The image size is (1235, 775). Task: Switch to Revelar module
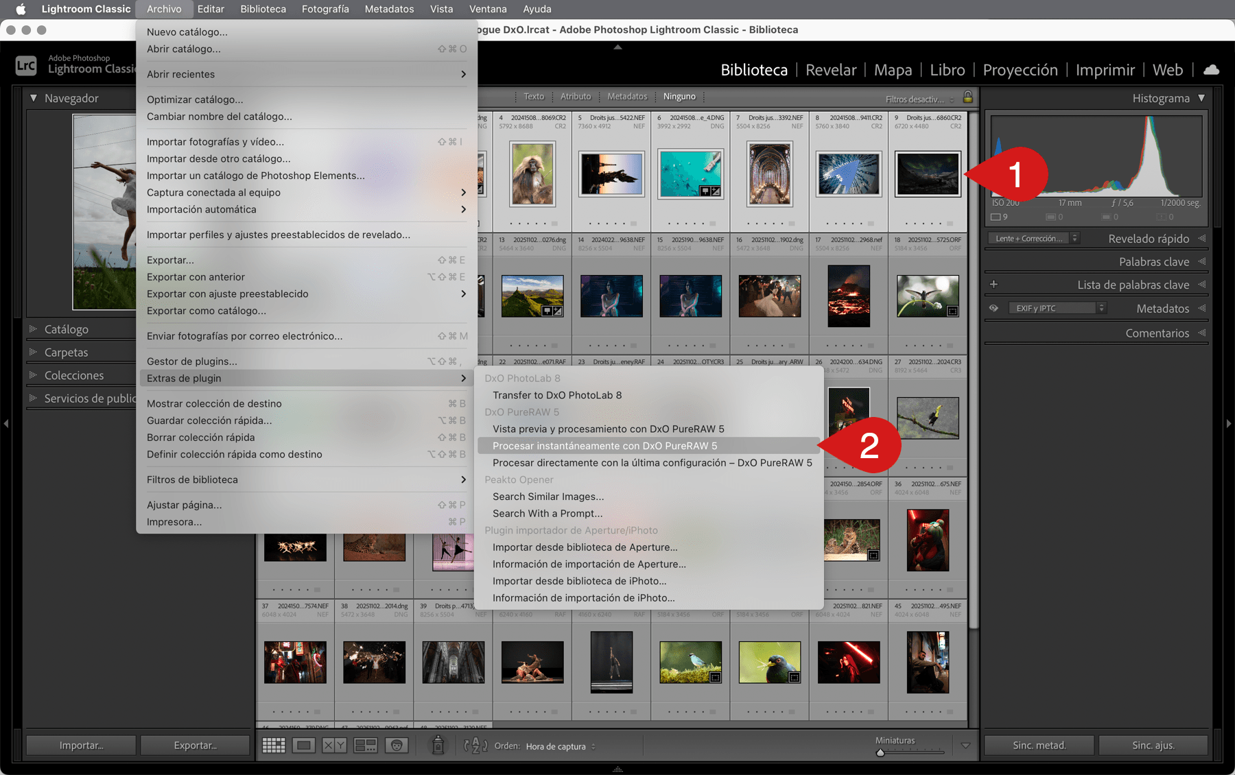[x=831, y=70]
